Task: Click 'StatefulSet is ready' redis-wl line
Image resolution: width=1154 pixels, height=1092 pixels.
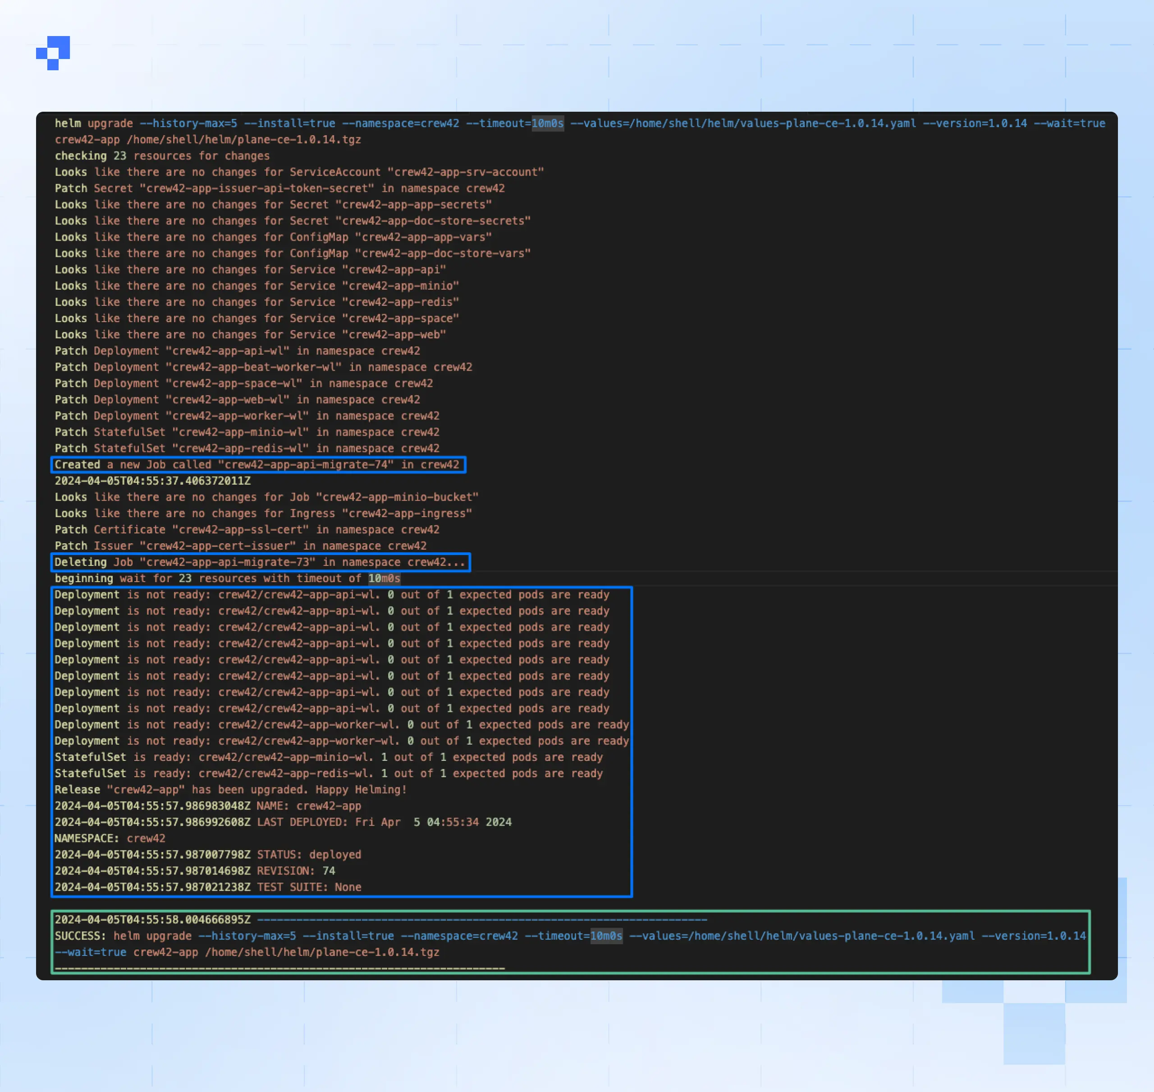Action: point(329,773)
